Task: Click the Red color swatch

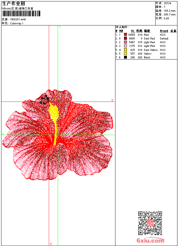Action: 125,35
